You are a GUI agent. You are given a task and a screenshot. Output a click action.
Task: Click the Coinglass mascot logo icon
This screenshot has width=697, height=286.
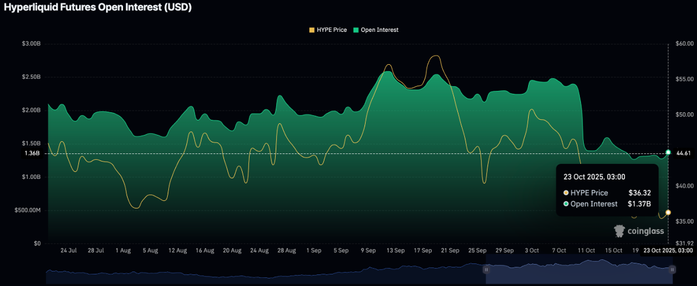tap(620, 231)
